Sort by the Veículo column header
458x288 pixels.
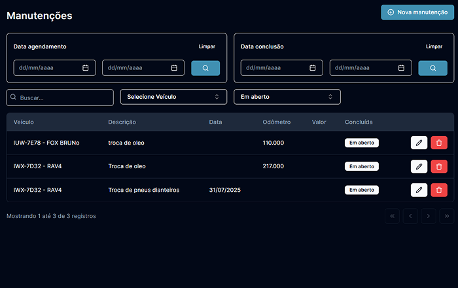(x=24, y=122)
